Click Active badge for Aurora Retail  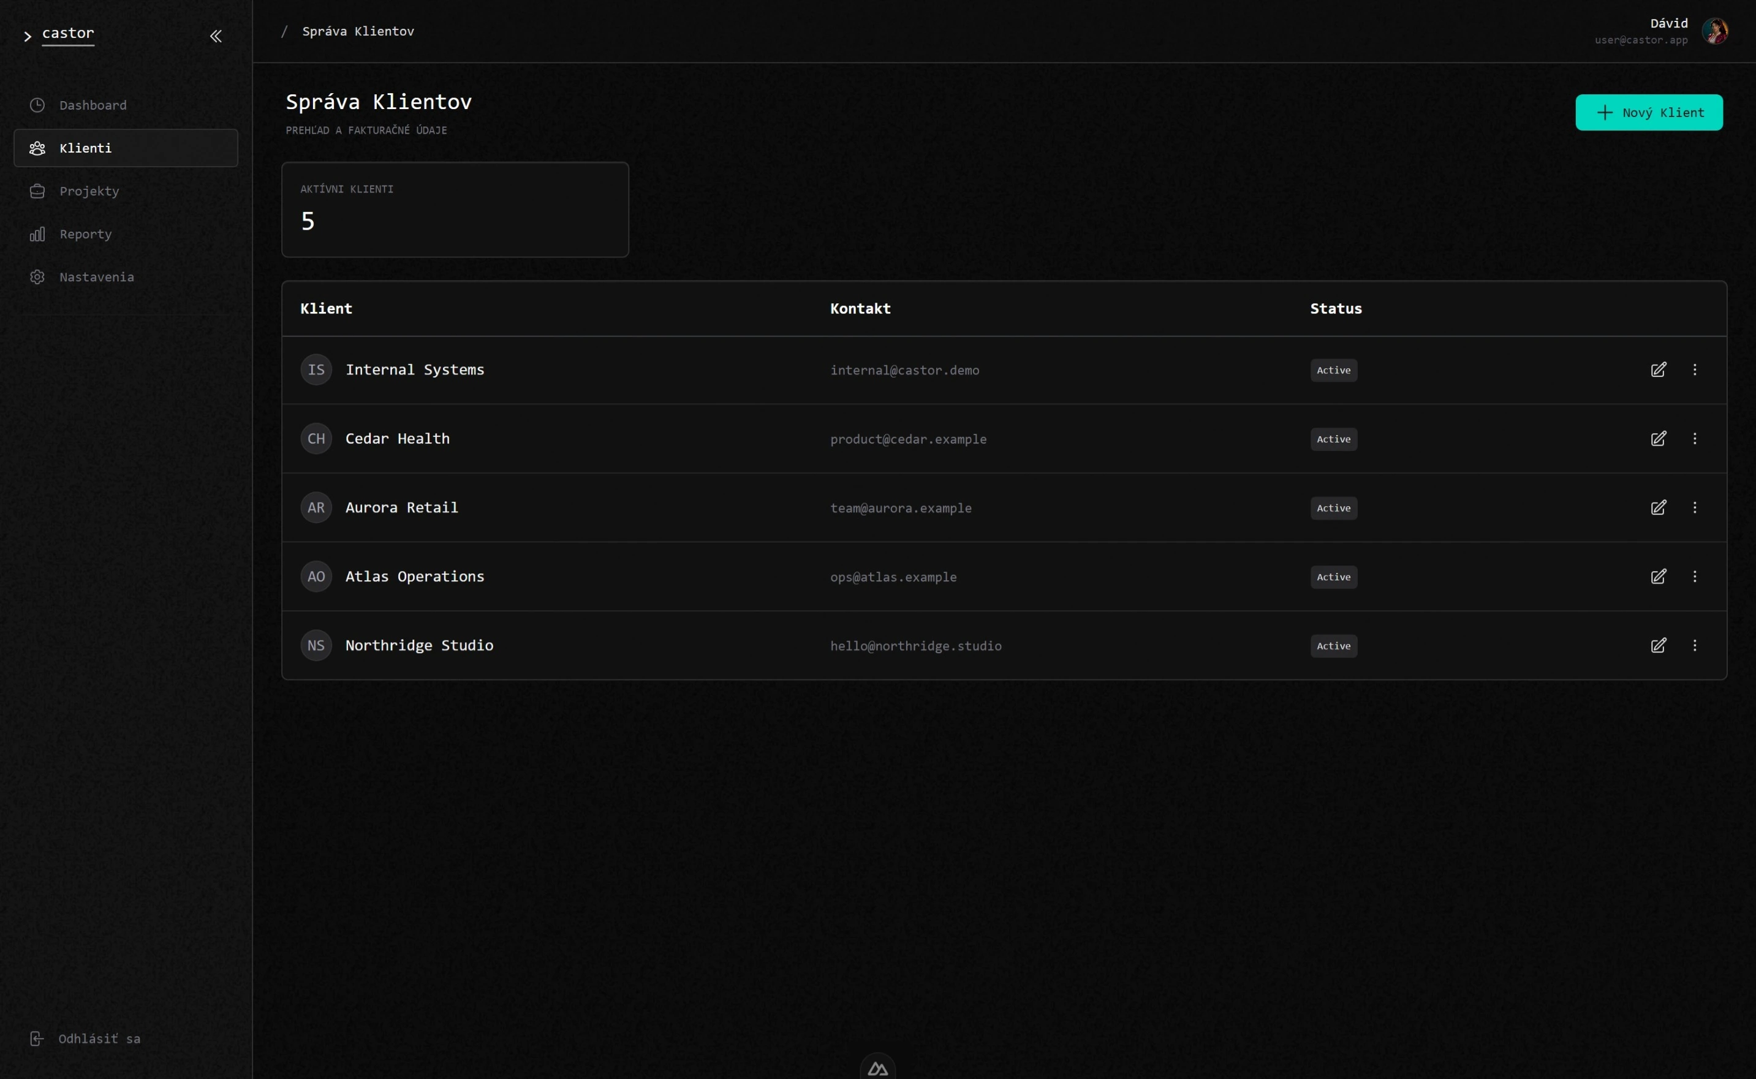(1334, 508)
